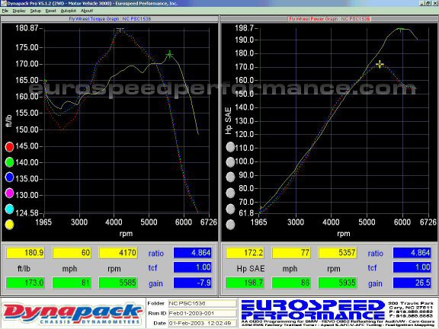
Task: Select the yellow 180.9 ft/lb torque value
Action: click(25, 253)
